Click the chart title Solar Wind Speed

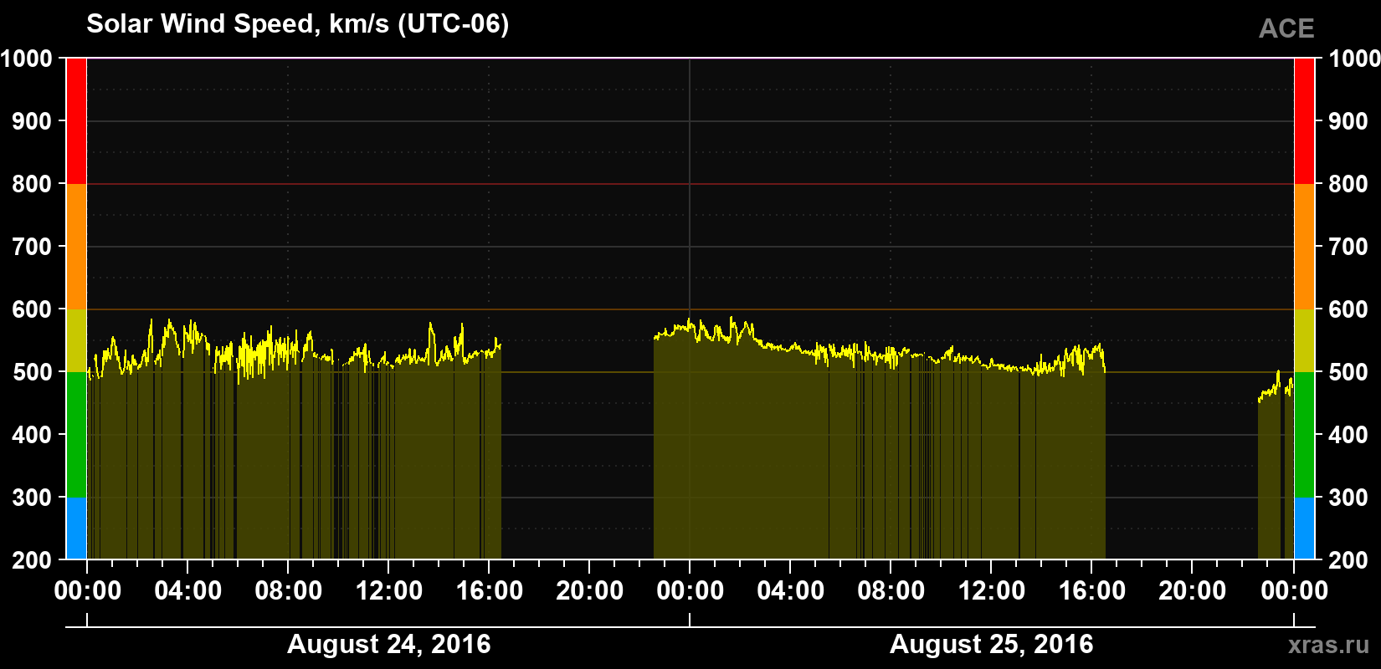pos(297,24)
